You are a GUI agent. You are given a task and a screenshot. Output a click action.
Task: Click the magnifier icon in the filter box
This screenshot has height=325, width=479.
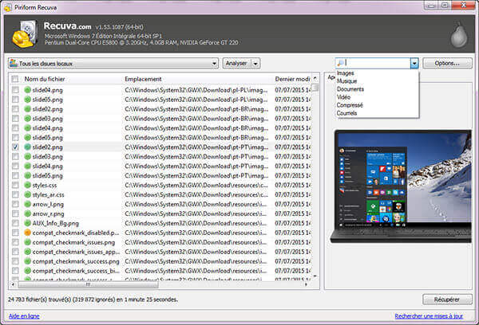[341, 63]
